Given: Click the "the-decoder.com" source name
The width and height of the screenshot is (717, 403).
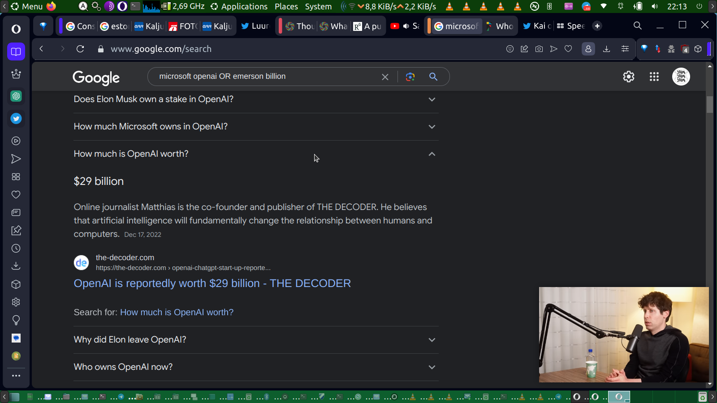Looking at the screenshot, I should 125,257.
